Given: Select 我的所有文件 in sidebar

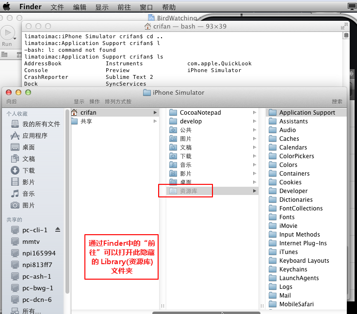Looking at the screenshot, I should (x=35, y=124).
